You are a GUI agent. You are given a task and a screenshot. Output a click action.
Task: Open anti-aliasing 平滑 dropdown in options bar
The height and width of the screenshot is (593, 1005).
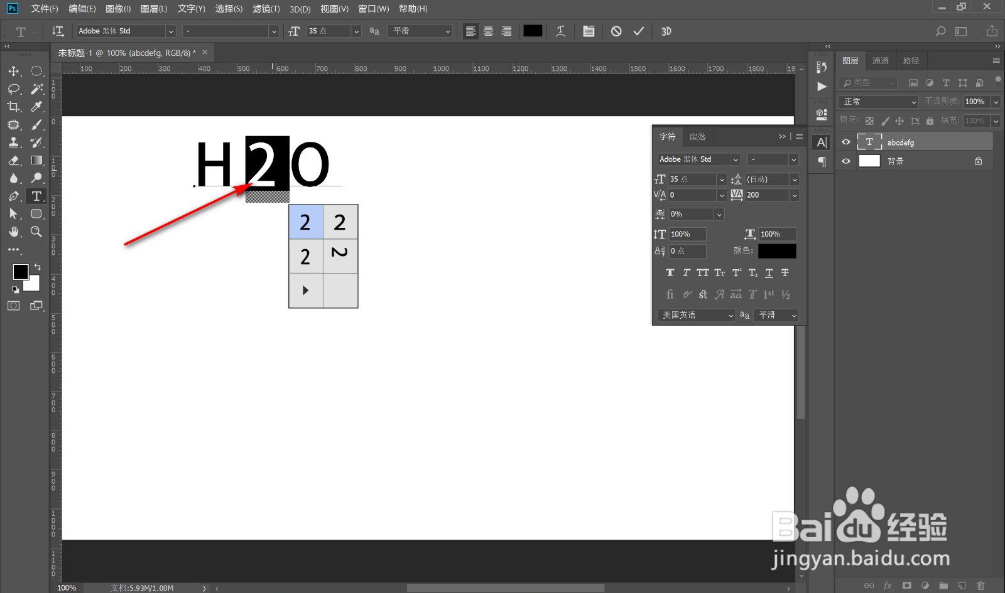[x=420, y=31]
